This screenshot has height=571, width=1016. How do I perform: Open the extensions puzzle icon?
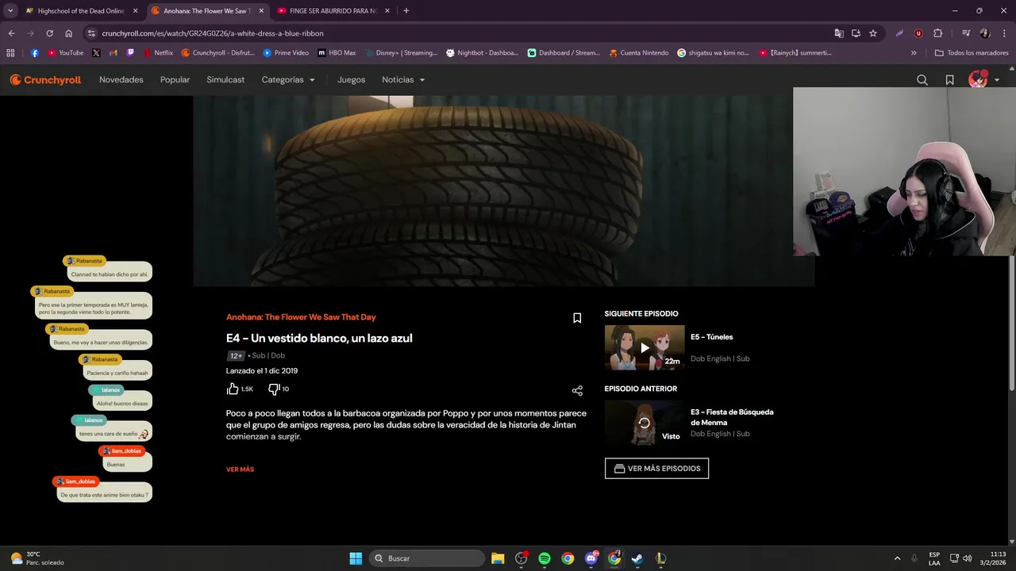pos(937,33)
